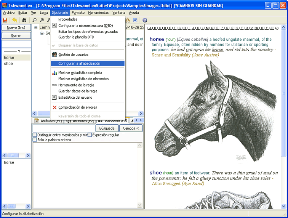Image resolution: width=288 pixels, height=218 pixels.
Task: Switch to Atributos (F1) tab
Action: click(48, 121)
